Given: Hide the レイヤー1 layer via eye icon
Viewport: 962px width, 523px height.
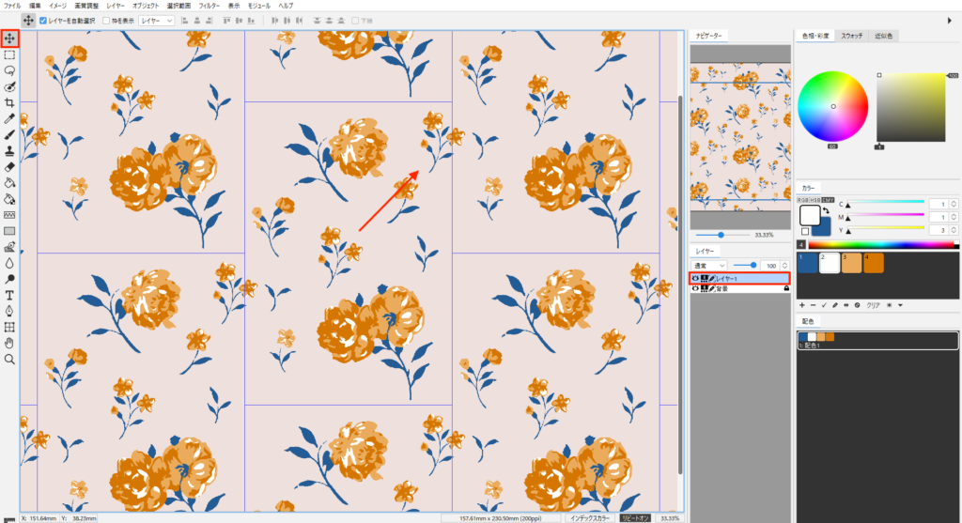Looking at the screenshot, I should click(x=695, y=278).
